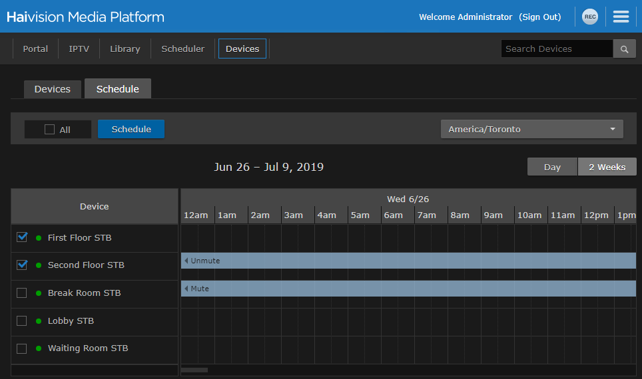The height and width of the screenshot is (379, 642).
Task: Open the America/Toronto timezone dropdown
Action: coord(531,129)
